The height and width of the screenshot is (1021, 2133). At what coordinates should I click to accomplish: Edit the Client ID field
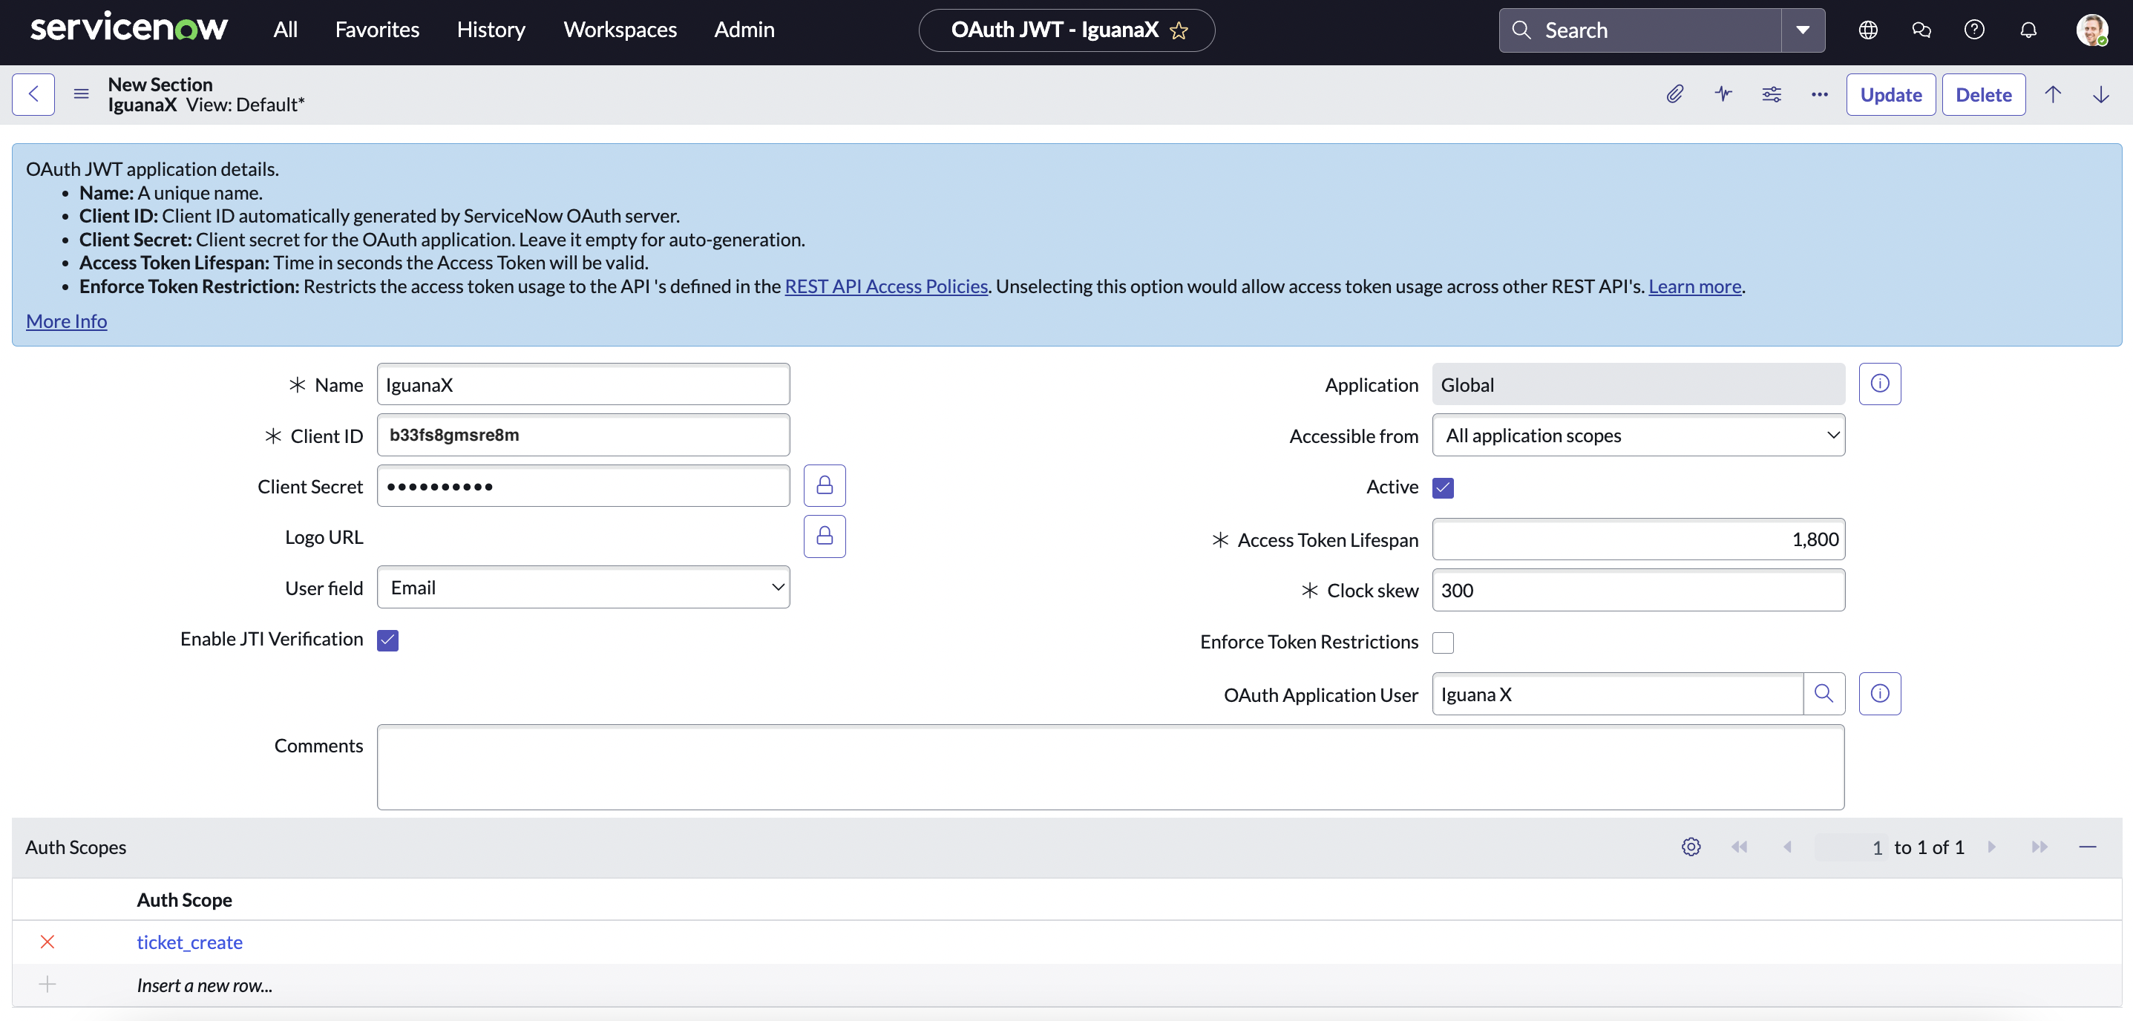tap(583, 435)
